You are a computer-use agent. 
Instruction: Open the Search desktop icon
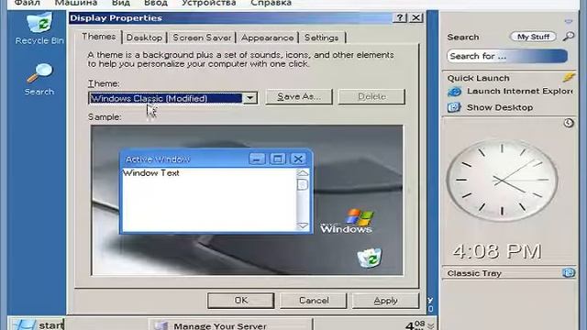pos(39,79)
